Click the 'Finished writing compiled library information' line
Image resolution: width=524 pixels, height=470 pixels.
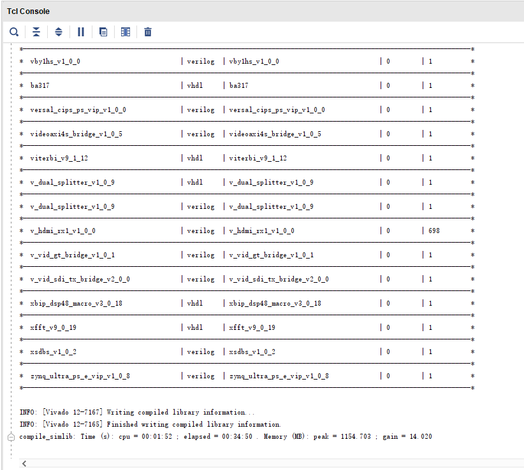coord(150,424)
